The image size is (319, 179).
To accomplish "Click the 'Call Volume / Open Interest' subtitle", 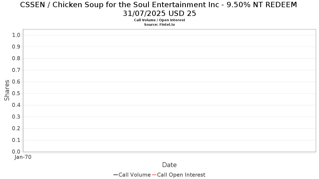I will (x=159, y=20).
